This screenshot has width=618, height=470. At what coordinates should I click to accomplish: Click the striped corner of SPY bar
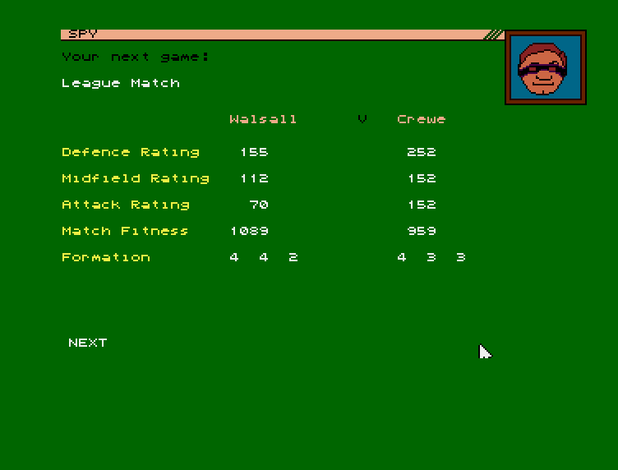pyautogui.click(x=493, y=35)
